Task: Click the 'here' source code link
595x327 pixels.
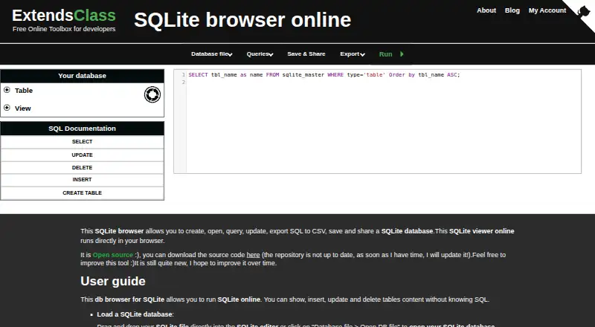Action: (x=253, y=255)
